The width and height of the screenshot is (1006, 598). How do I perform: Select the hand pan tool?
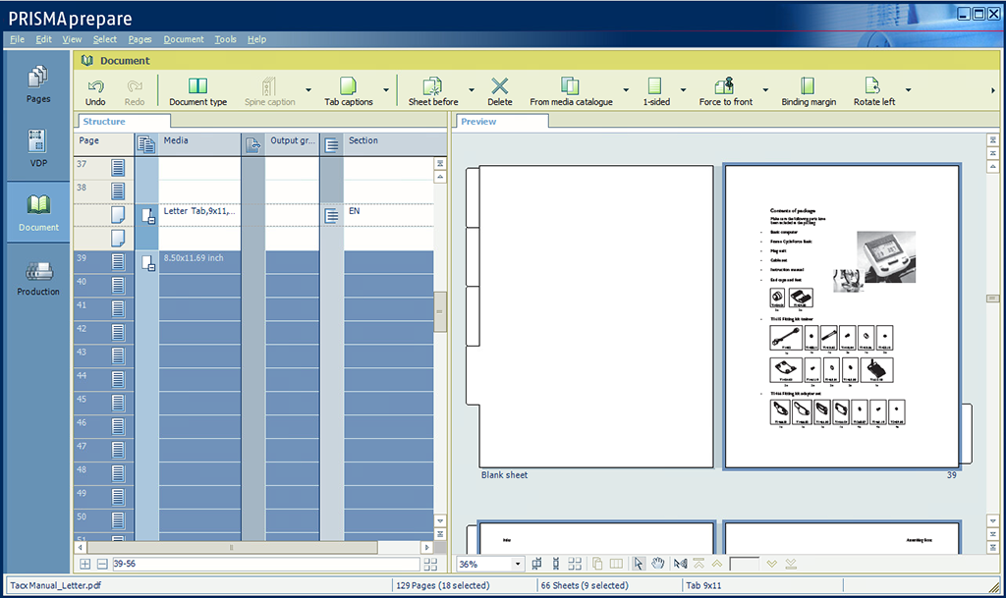[x=657, y=564]
